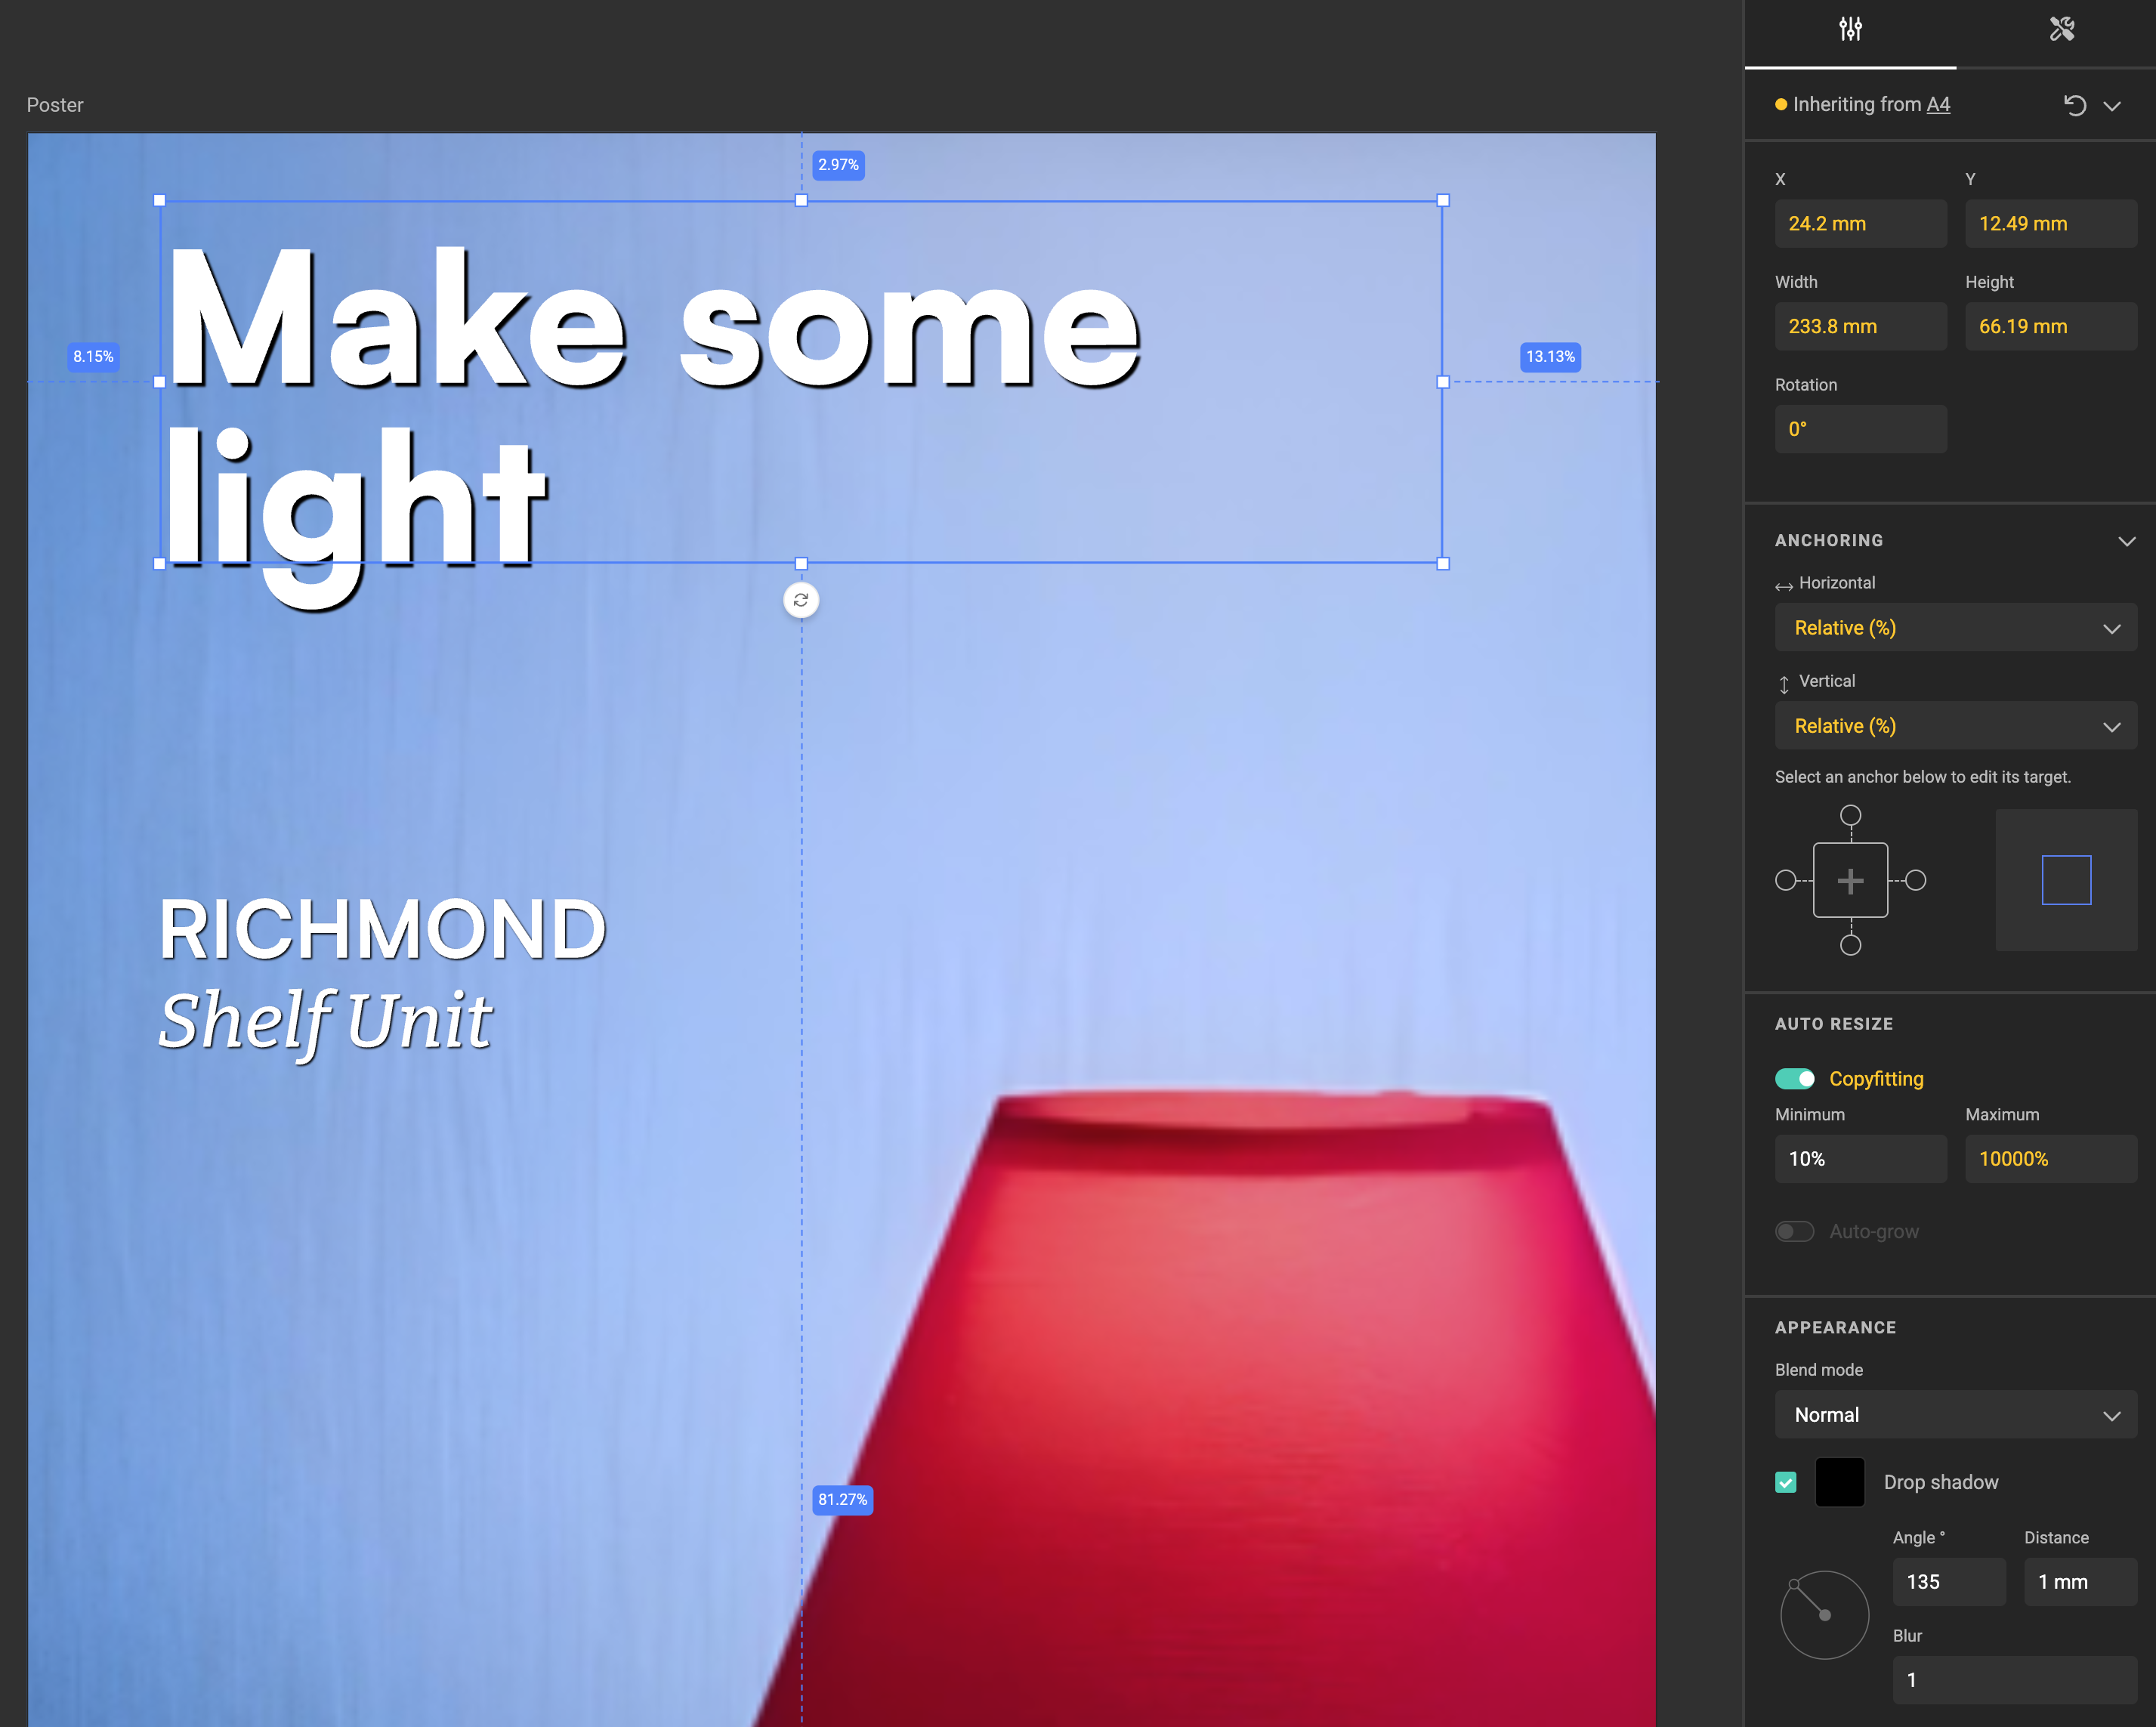
Task: Select the bottom anchor circle
Action: [1850, 945]
